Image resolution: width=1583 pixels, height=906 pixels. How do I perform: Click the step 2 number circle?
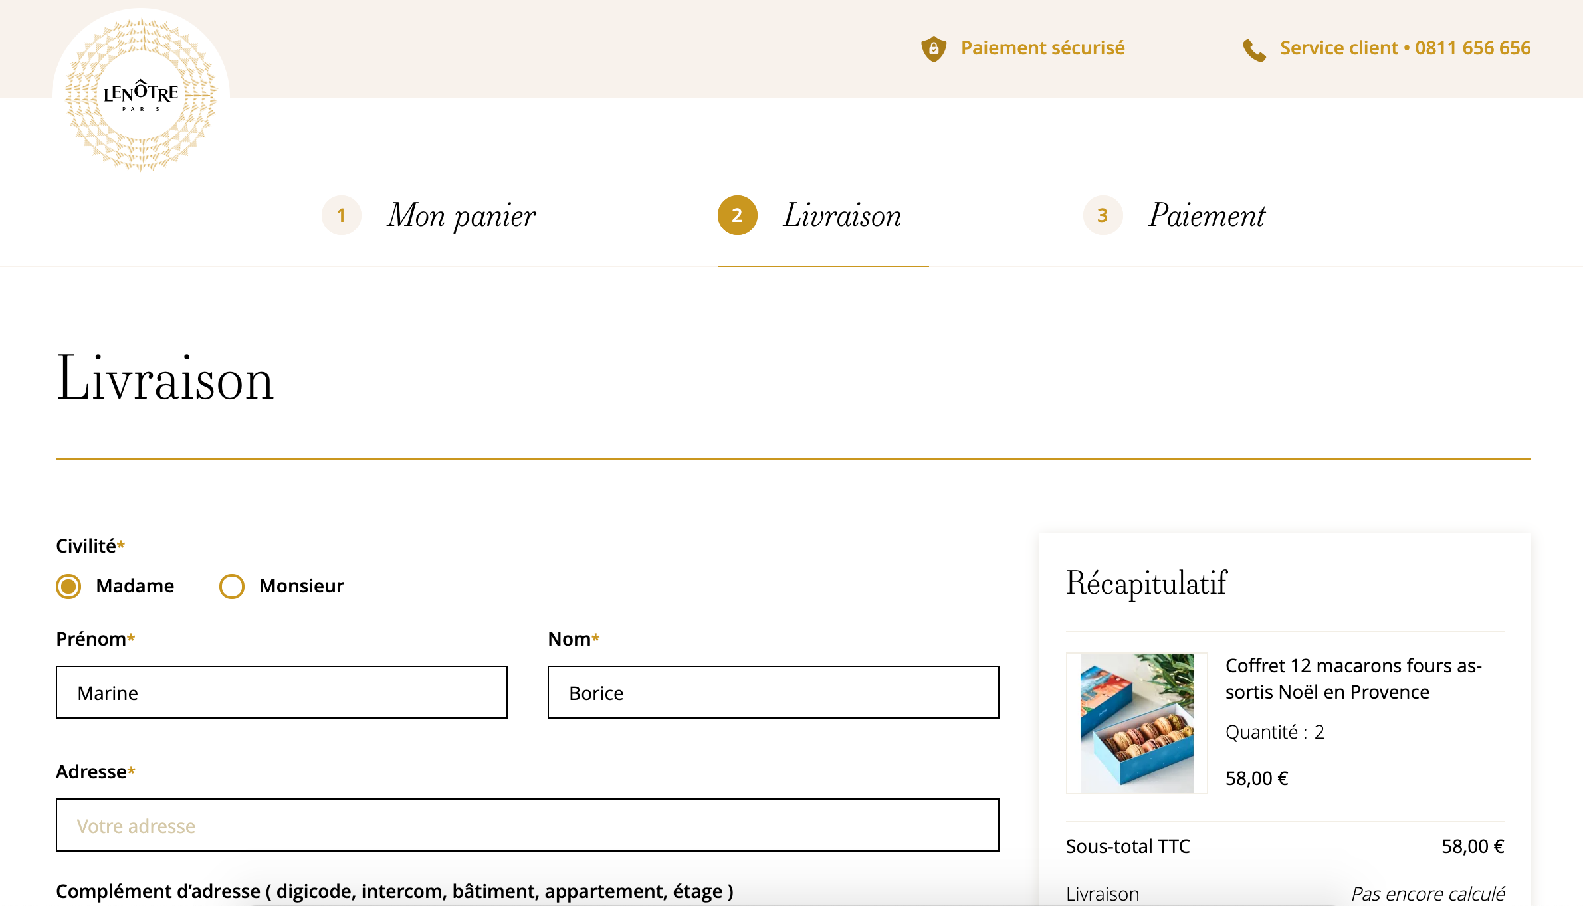pos(738,215)
